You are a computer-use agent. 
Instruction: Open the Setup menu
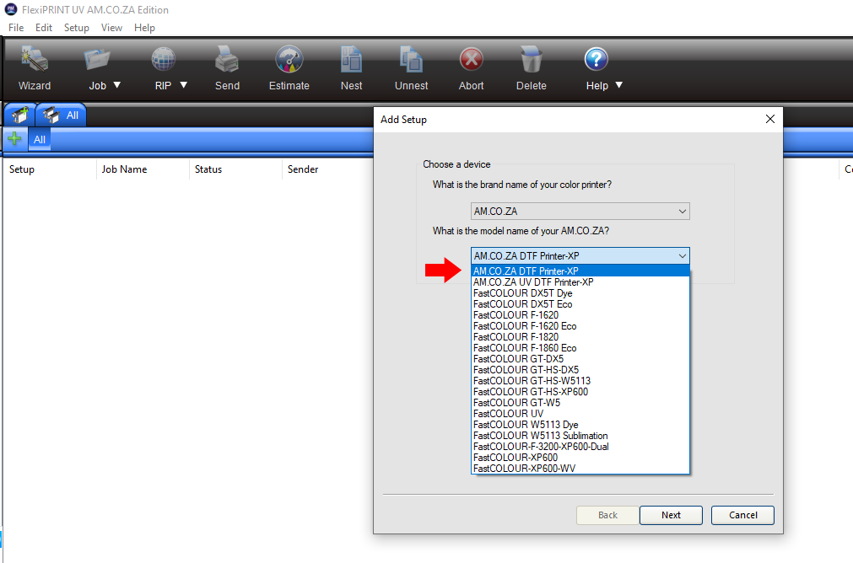[76, 28]
